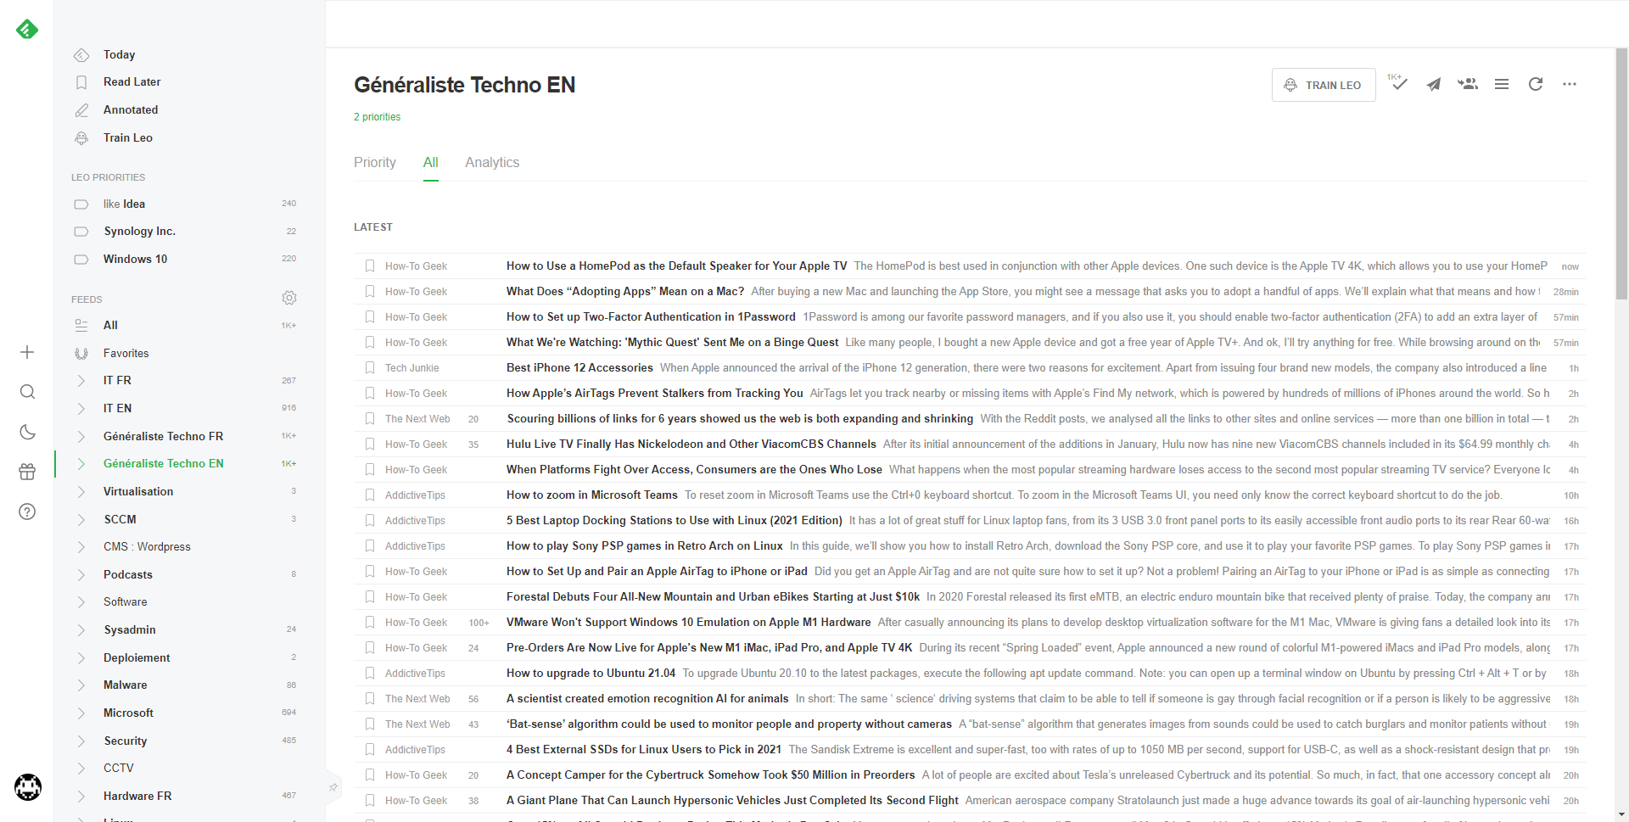1629x822 pixels.
Task: Expand Virtualisation folder chevron
Action: point(81,491)
